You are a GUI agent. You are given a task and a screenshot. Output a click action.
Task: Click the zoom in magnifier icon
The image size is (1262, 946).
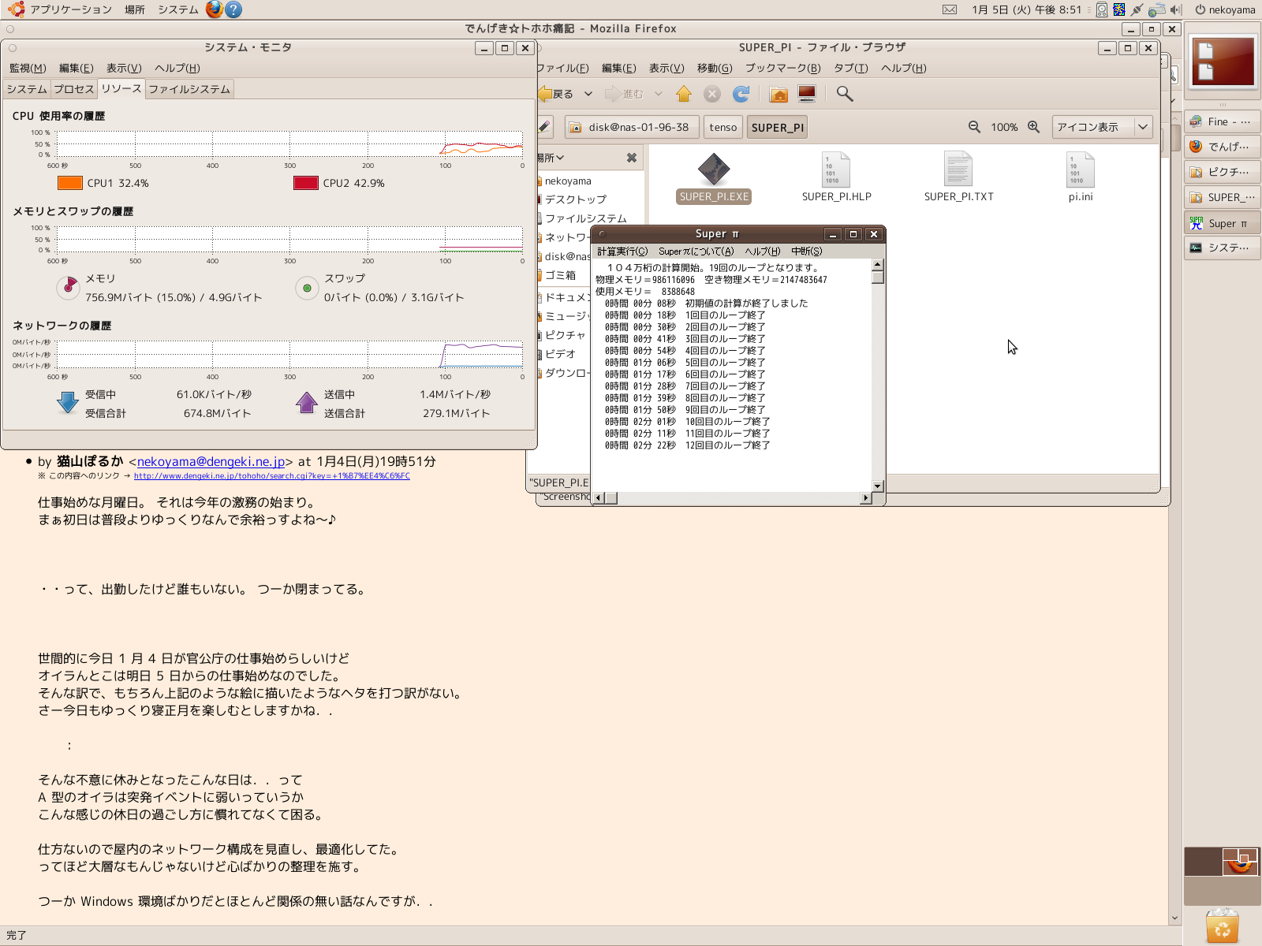tap(1033, 127)
